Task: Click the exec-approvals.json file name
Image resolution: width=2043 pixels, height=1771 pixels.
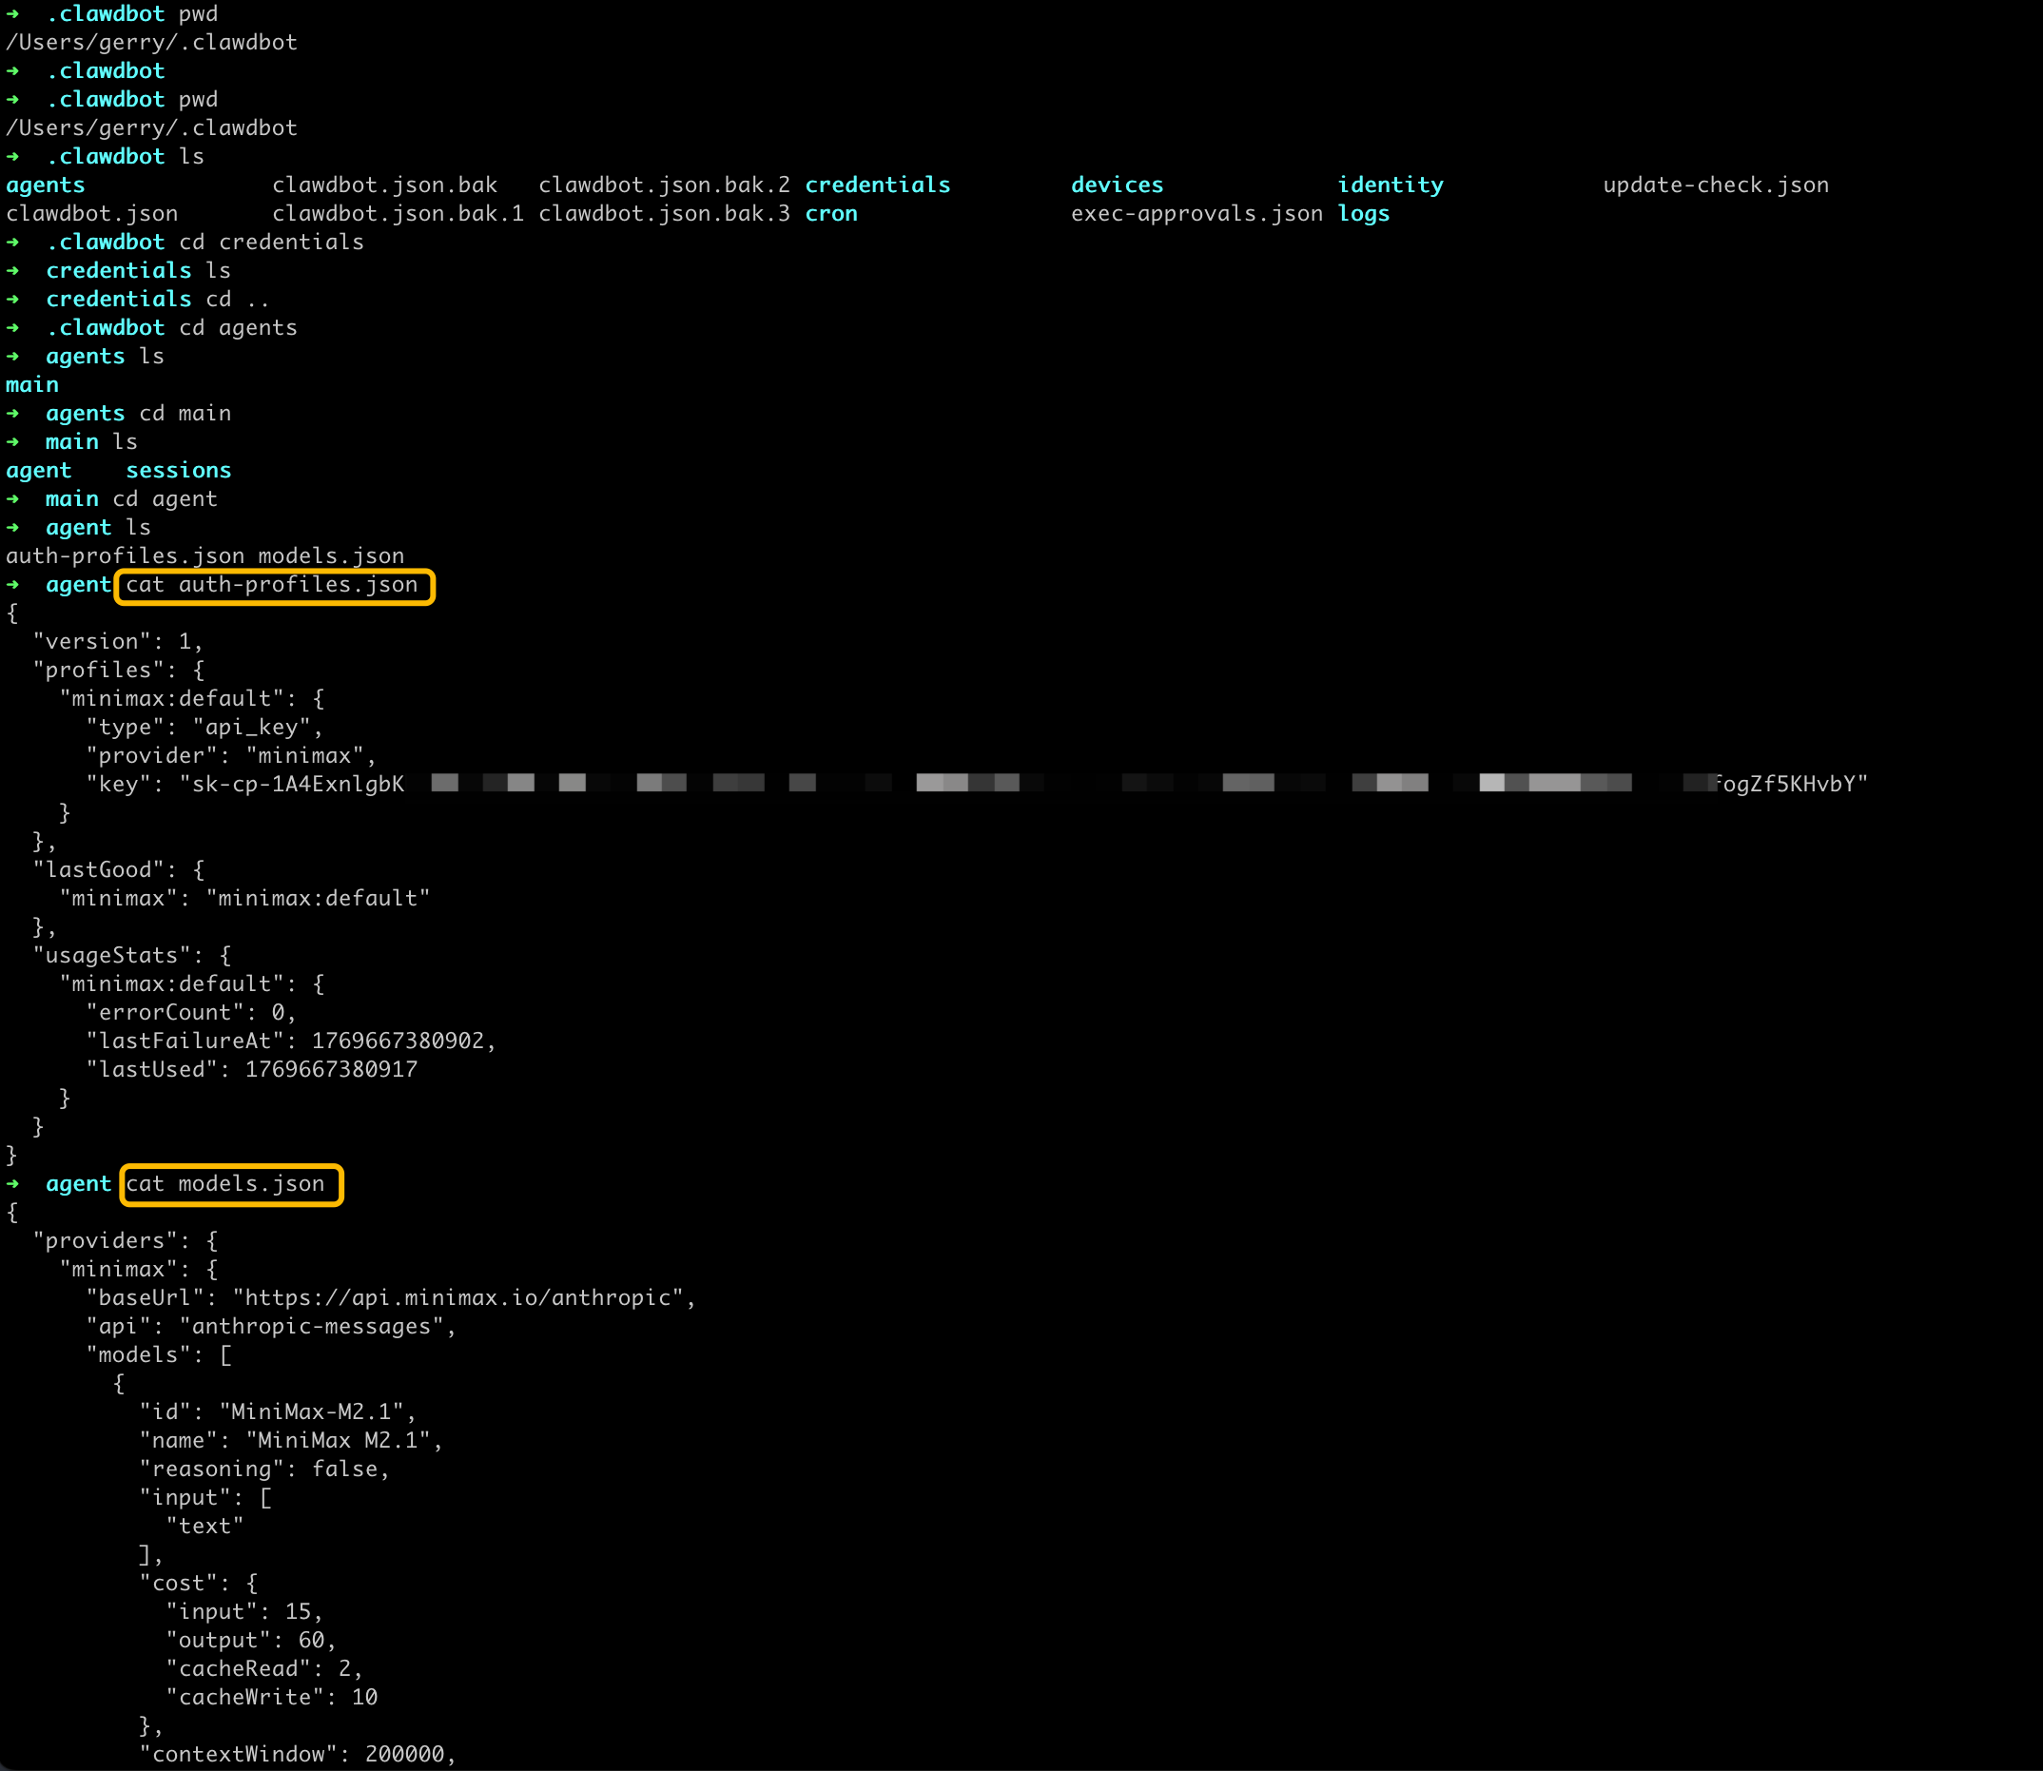Action: [x=1196, y=213]
